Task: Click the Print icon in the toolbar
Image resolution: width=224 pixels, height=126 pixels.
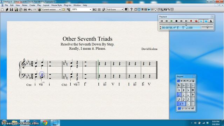Action: tap(25, 9)
